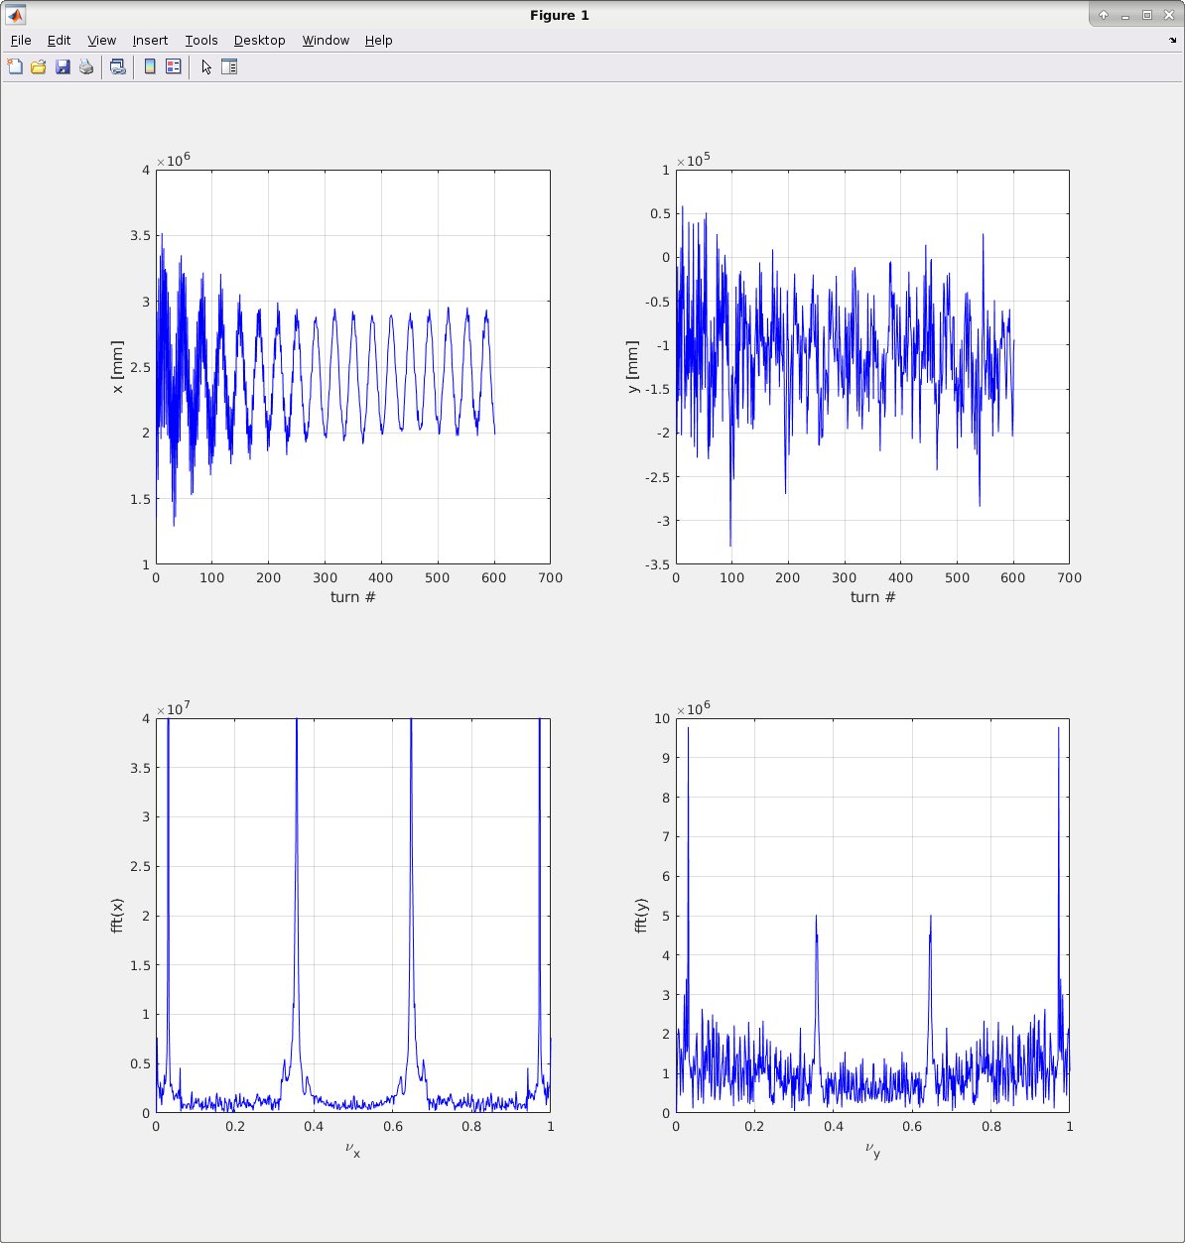Open a file using the folder icon
Screen dimensions: 1185x1243
[39, 66]
